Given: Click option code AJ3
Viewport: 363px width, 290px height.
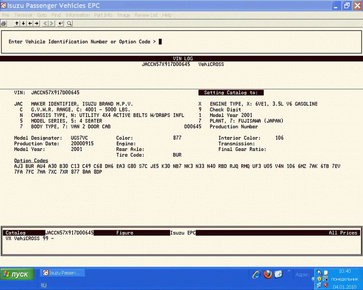Looking at the screenshot, I should 18,166.
